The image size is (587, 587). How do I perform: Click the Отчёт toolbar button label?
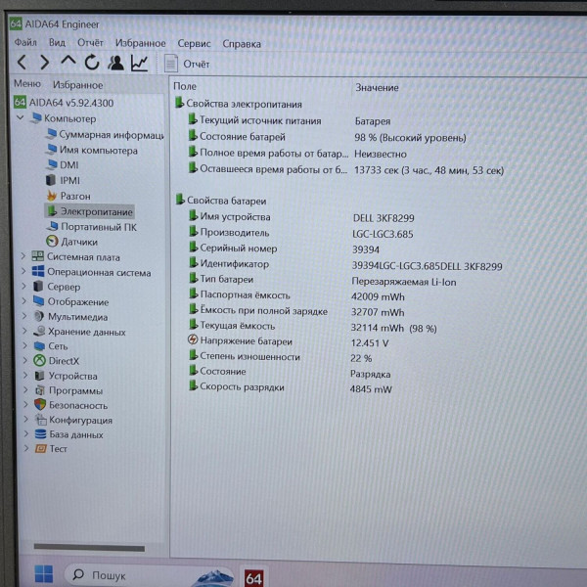[x=197, y=65]
